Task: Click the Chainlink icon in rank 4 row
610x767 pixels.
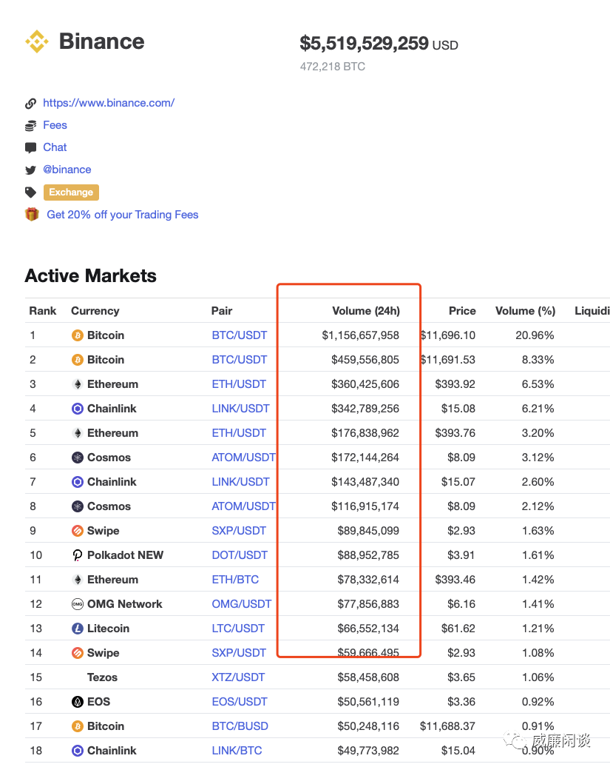Action: [x=77, y=409]
